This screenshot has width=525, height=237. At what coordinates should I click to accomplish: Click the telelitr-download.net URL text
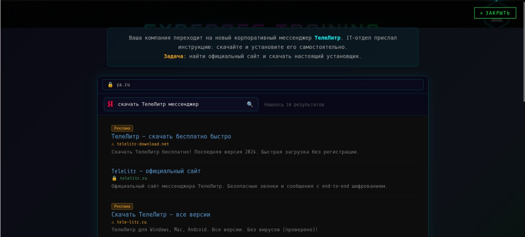pos(143,144)
